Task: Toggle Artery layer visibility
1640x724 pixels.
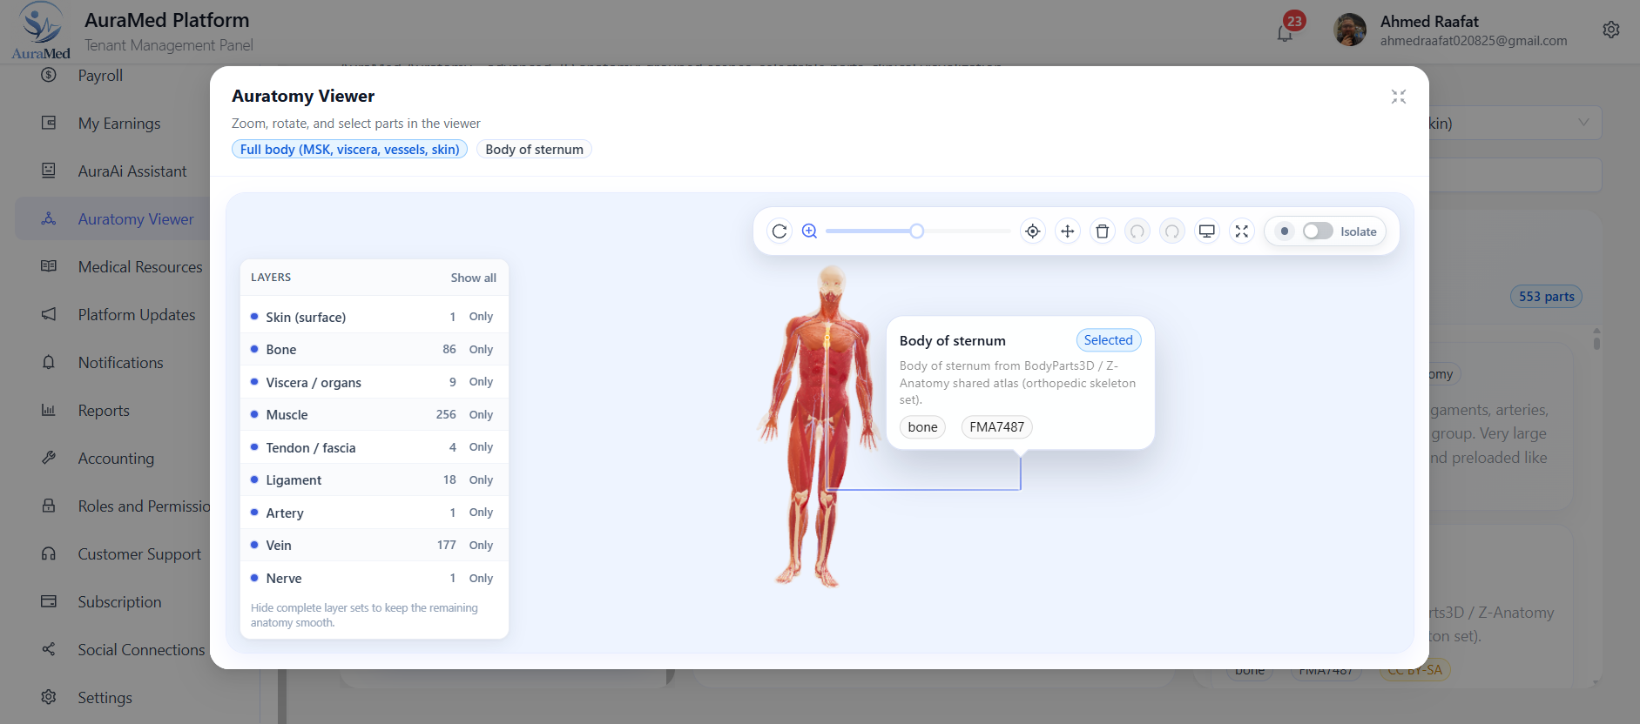Action: pos(254,513)
